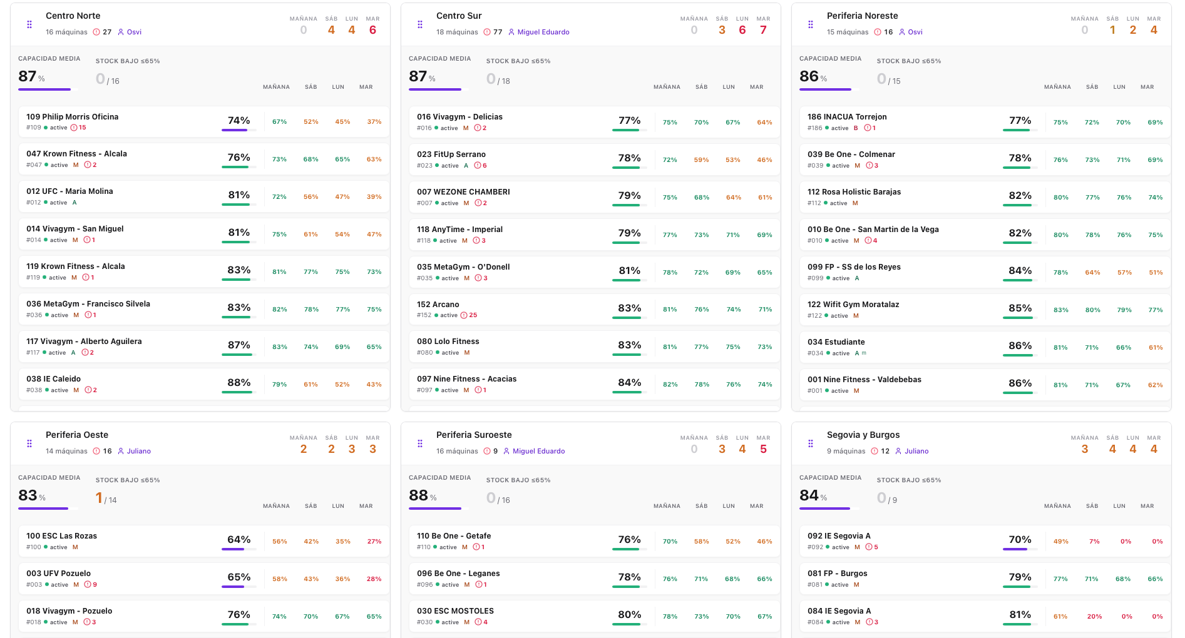
Task: Open the 112 Rosa Holistic Barajas row
Action: point(985,197)
